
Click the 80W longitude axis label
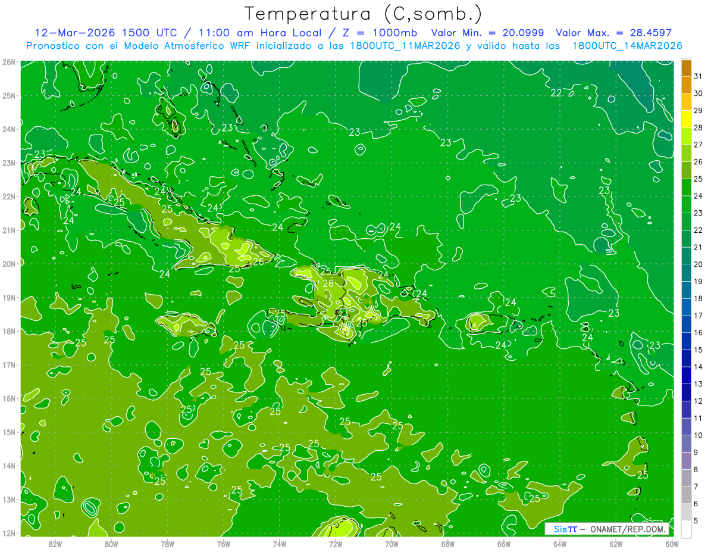click(111, 544)
